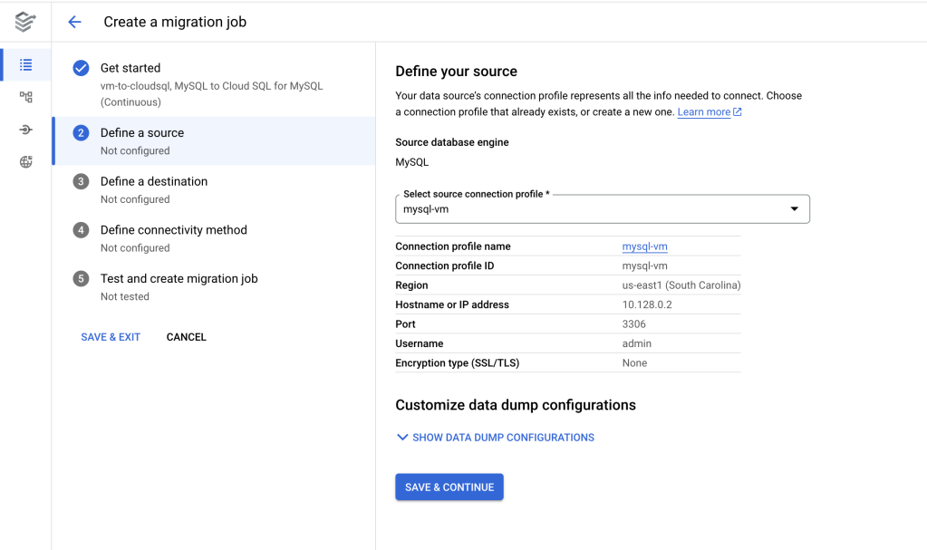Screen dimensions: 927x550
Task: Click the Connection profile name label
Action: coord(453,246)
